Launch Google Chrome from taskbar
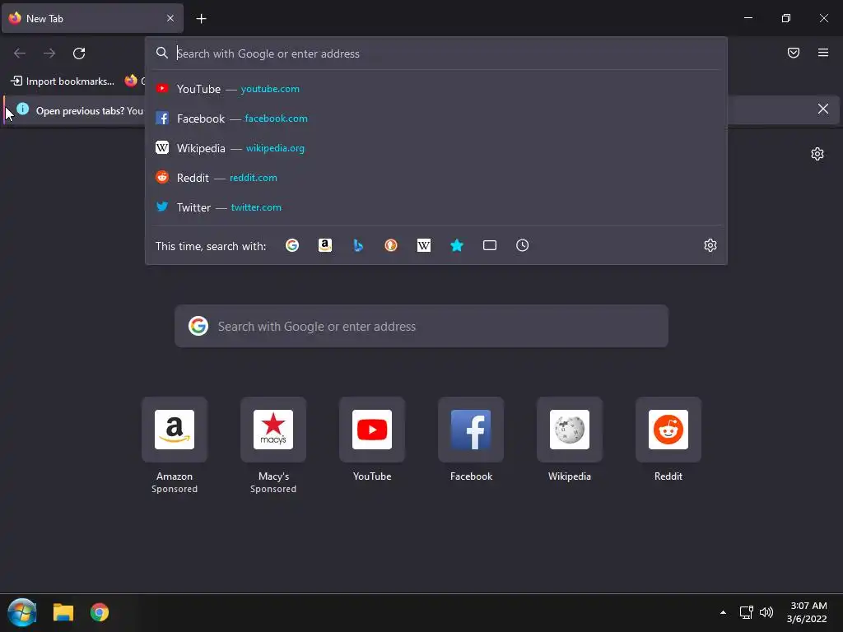The width and height of the screenshot is (843, 632). click(100, 612)
